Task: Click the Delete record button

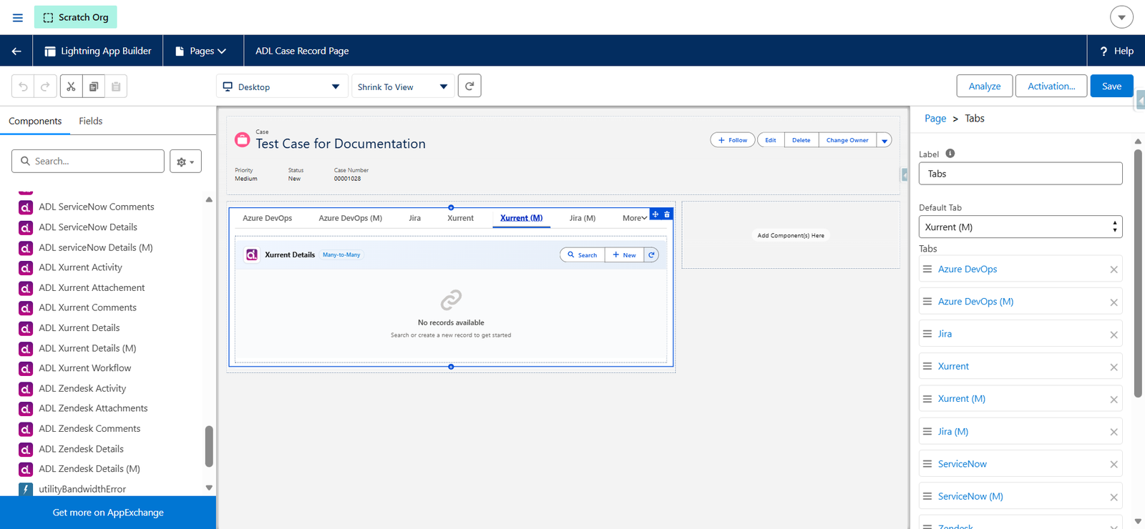Action: (x=801, y=140)
